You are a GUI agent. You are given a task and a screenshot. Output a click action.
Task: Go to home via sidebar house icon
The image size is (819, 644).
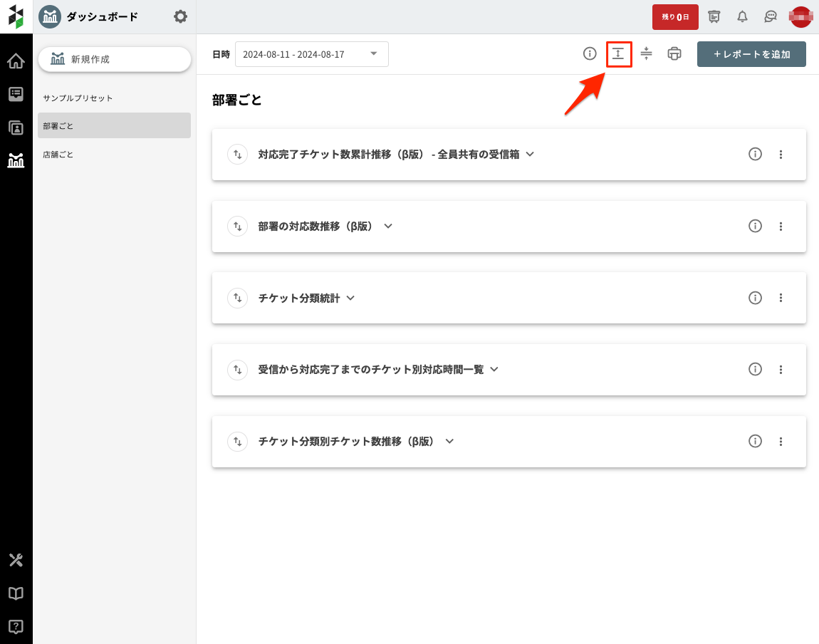coord(16,62)
